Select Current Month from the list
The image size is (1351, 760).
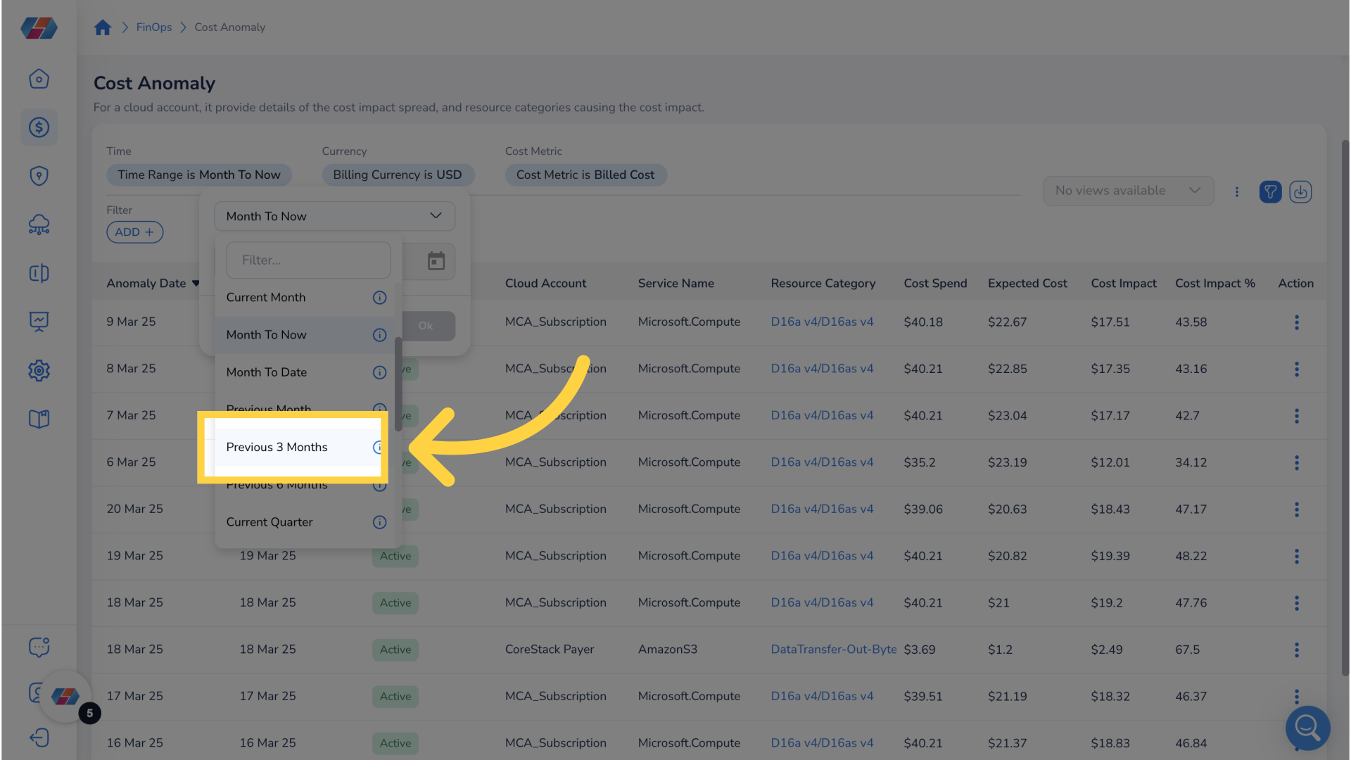coord(305,298)
